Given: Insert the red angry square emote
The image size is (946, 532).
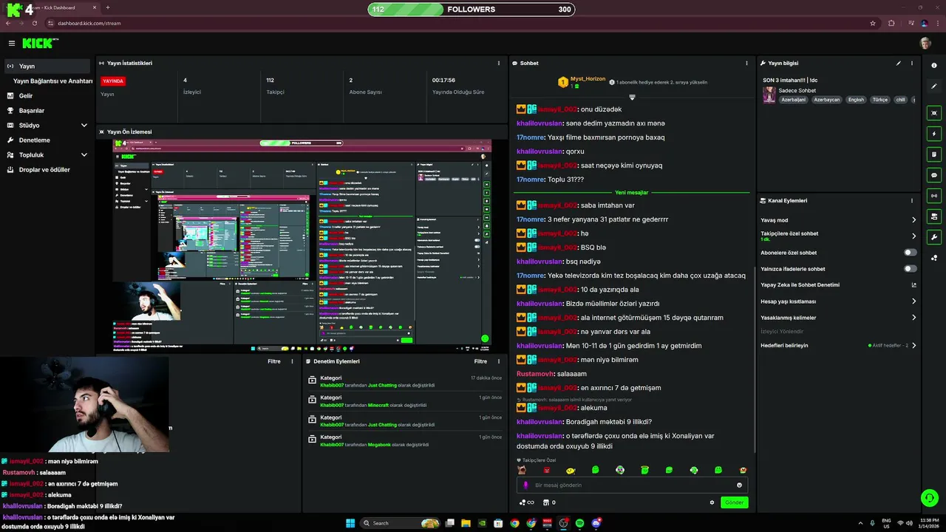Looking at the screenshot, I should coord(546,470).
